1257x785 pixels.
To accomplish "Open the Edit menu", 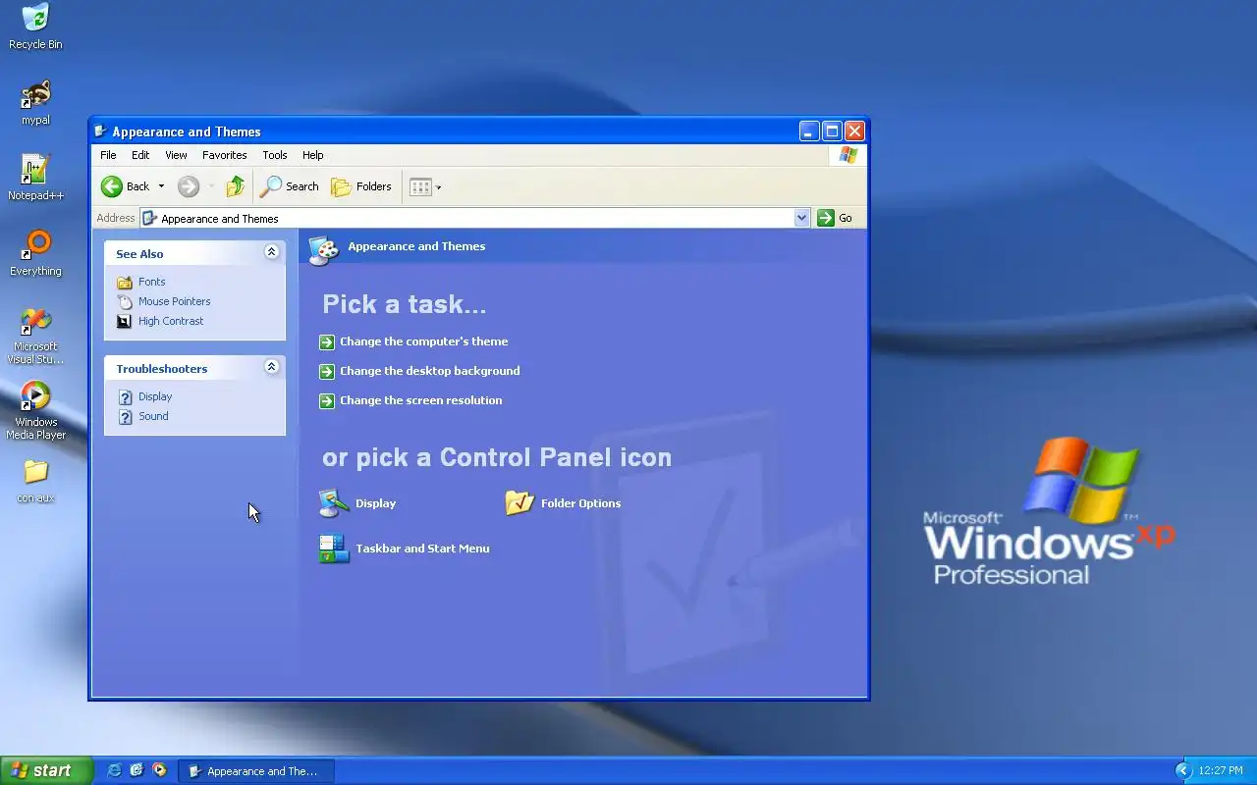I will (140, 155).
